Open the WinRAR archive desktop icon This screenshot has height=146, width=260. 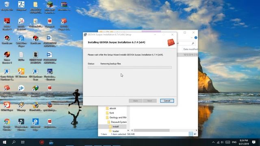coord(64,6)
